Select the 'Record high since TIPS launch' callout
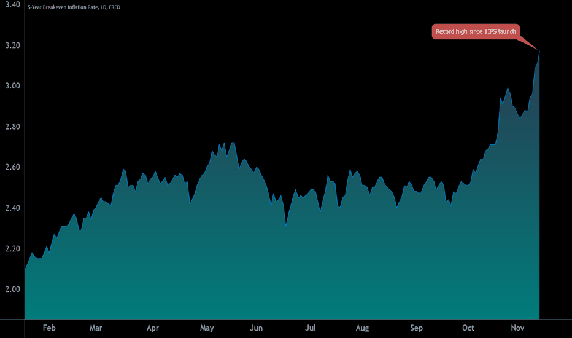Viewport: 572px width, 338px height. click(x=476, y=31)
